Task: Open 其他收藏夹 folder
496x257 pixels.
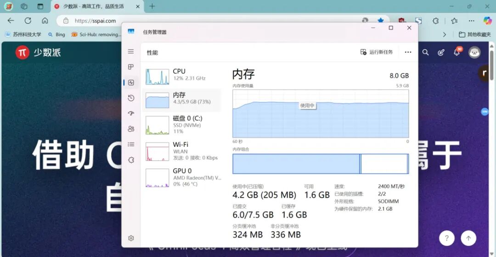Action: coord(475,34)
